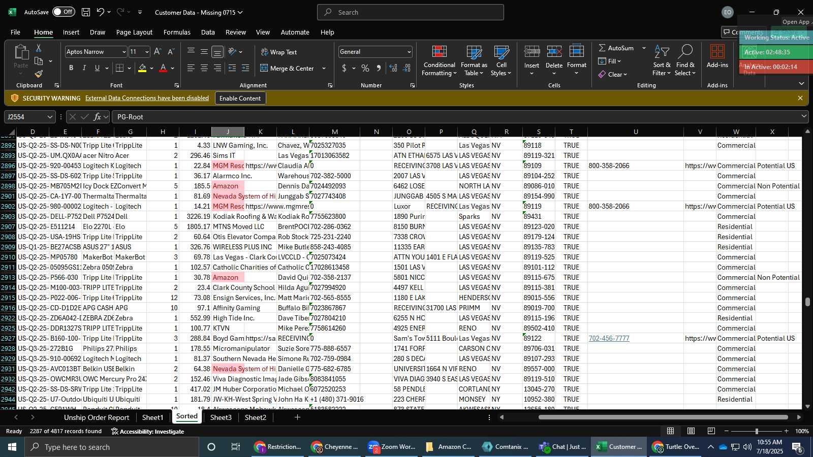Click the Save icon in title bar
The width and height of the screenshot is (813, 457).
(x=86, y=12)
